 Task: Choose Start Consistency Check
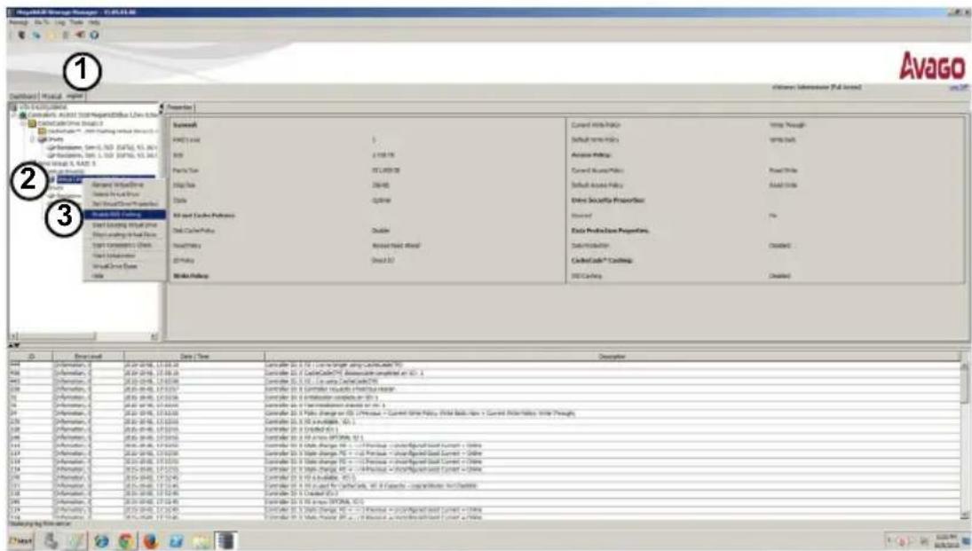coord(122,246)
